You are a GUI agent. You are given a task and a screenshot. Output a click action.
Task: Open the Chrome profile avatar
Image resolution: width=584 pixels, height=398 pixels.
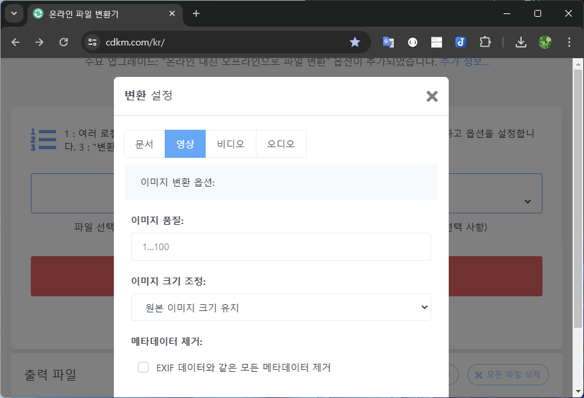tap(545, 42)
